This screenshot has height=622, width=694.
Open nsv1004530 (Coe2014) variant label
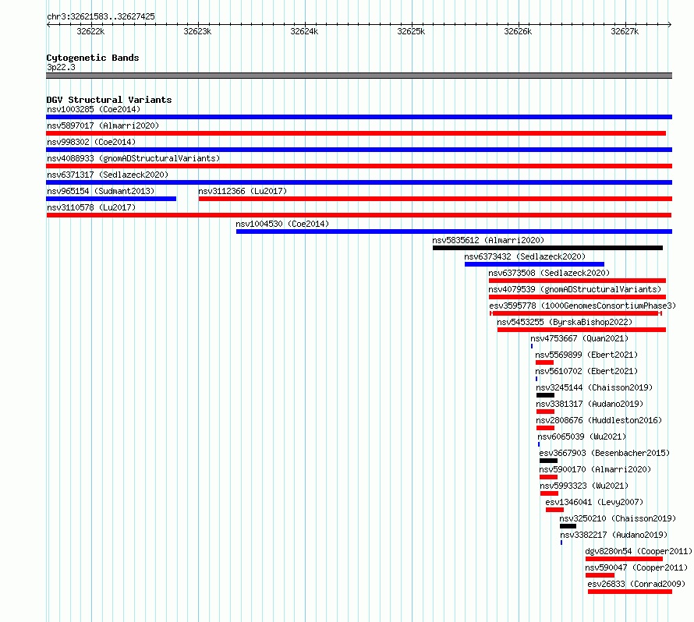(x=282, y=224)
